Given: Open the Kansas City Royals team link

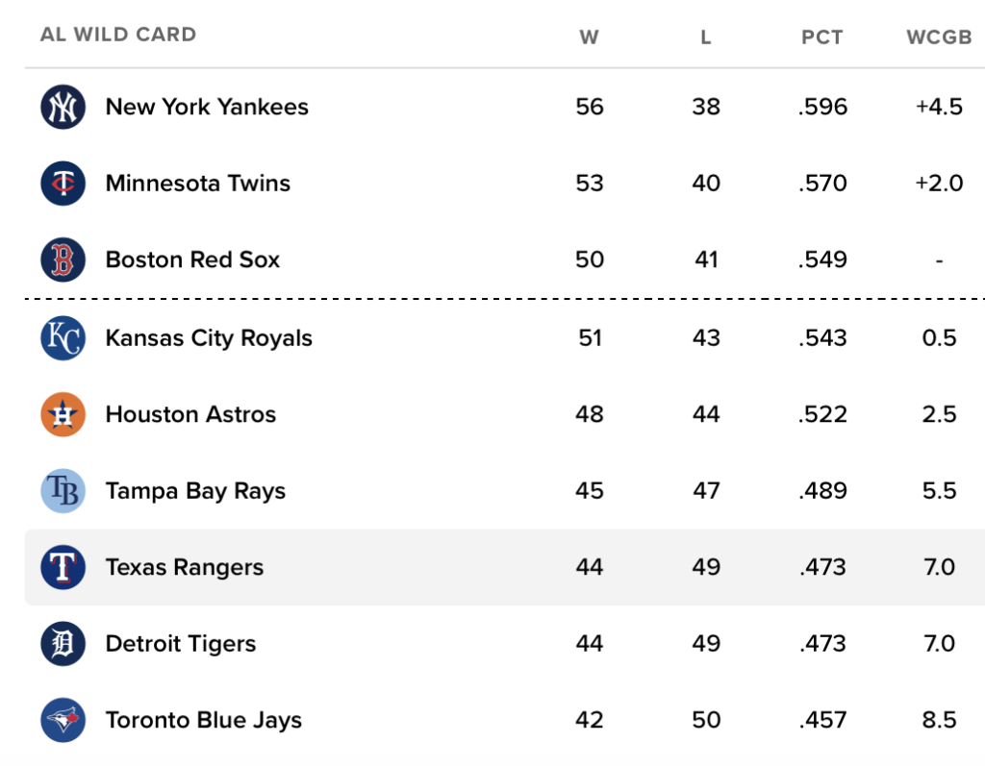Looking at the screenshot, I should (x=209, y=338).
